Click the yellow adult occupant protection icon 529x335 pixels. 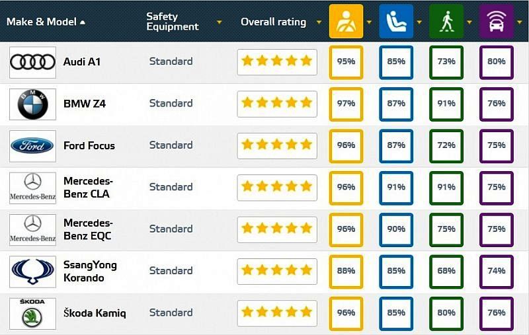(x=346, y=21)
